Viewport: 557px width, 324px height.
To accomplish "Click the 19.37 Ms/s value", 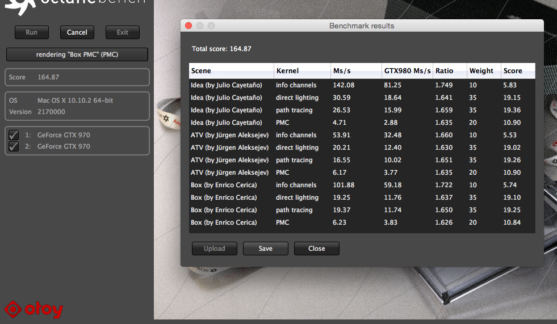I will [341, 210].
